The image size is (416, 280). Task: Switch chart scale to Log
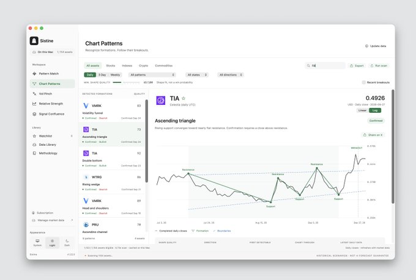(x=375, y=110)
